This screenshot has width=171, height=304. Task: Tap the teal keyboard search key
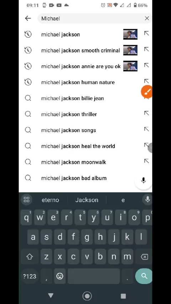point(144,276)
